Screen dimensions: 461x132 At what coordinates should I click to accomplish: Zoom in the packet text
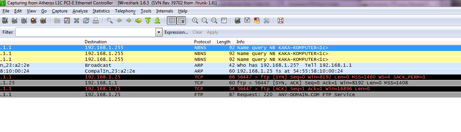tap(195, 21)
